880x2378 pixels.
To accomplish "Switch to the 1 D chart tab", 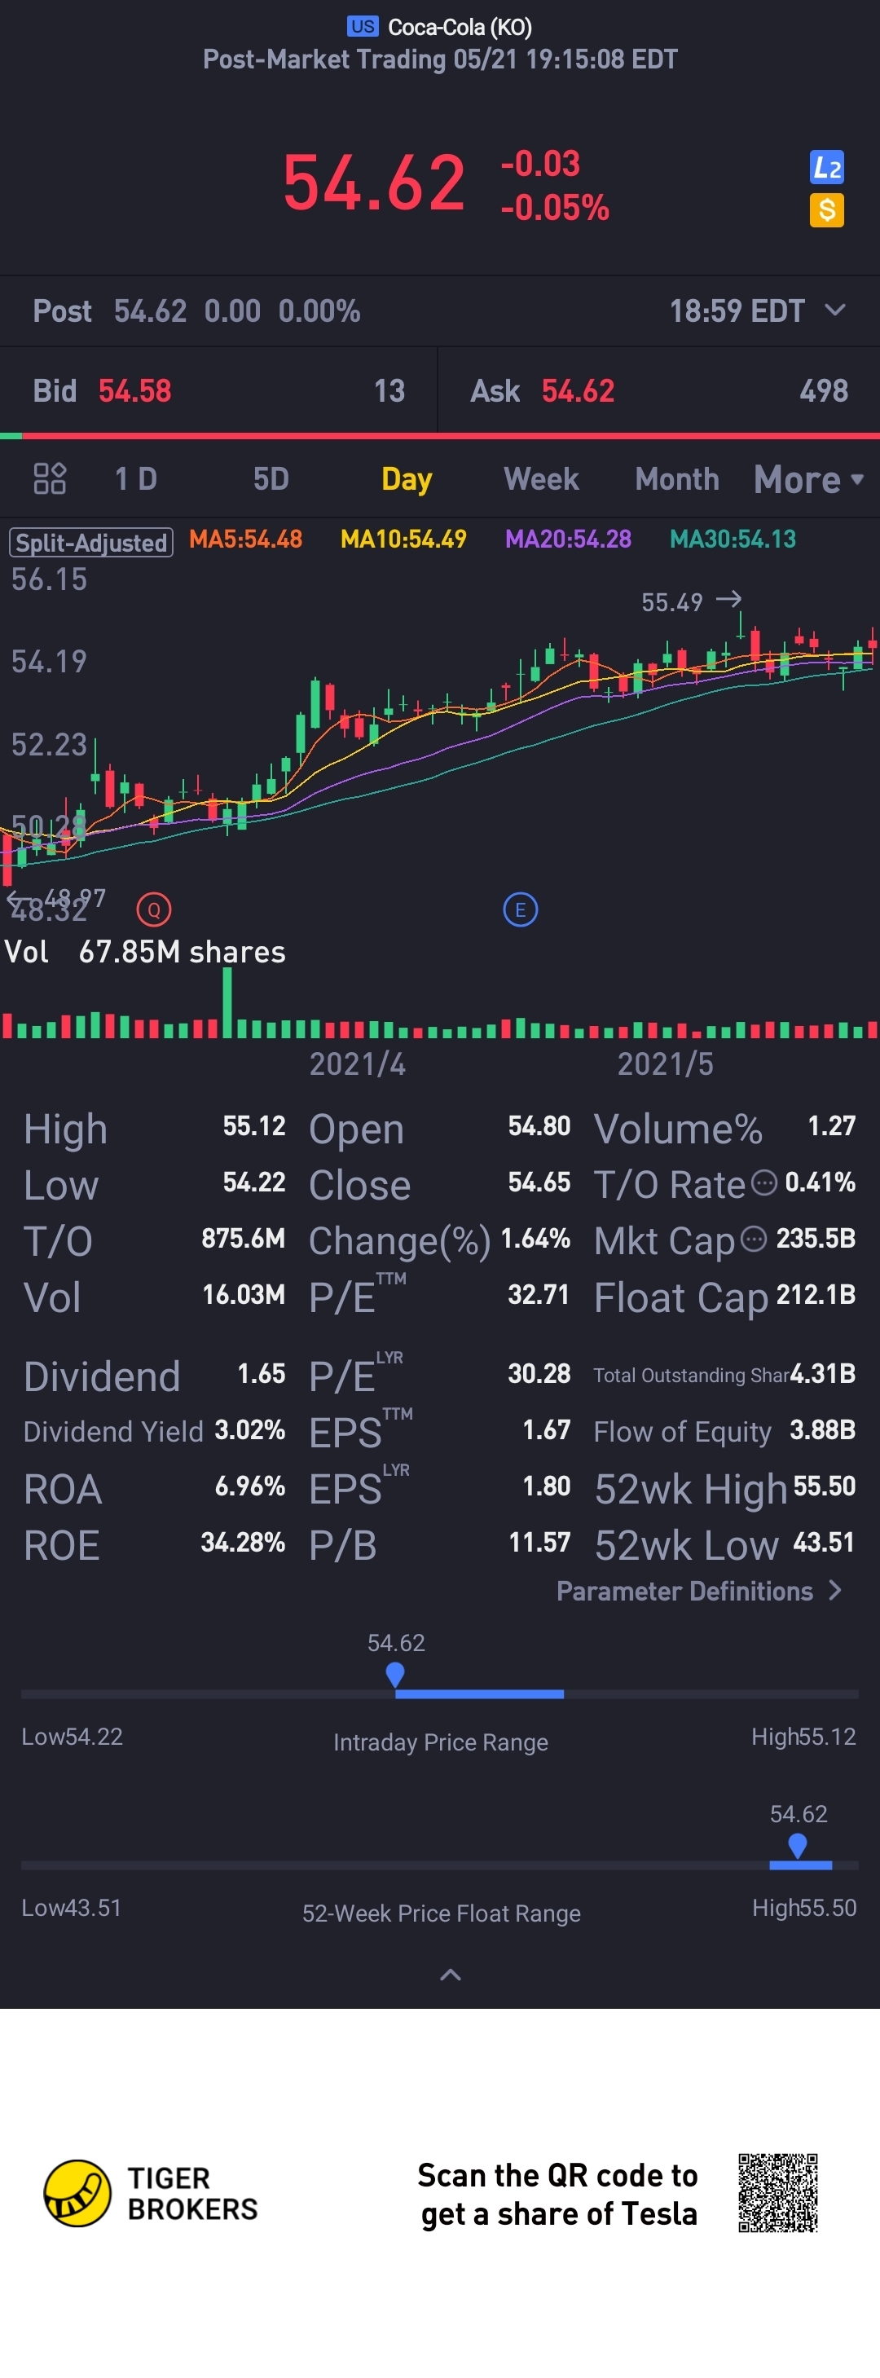I will [136, 479].
